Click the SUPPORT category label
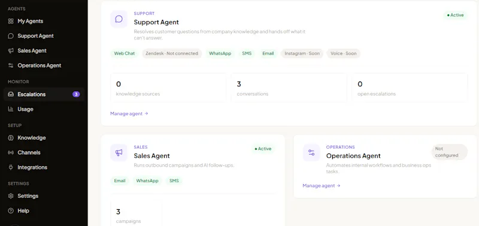 144,13
